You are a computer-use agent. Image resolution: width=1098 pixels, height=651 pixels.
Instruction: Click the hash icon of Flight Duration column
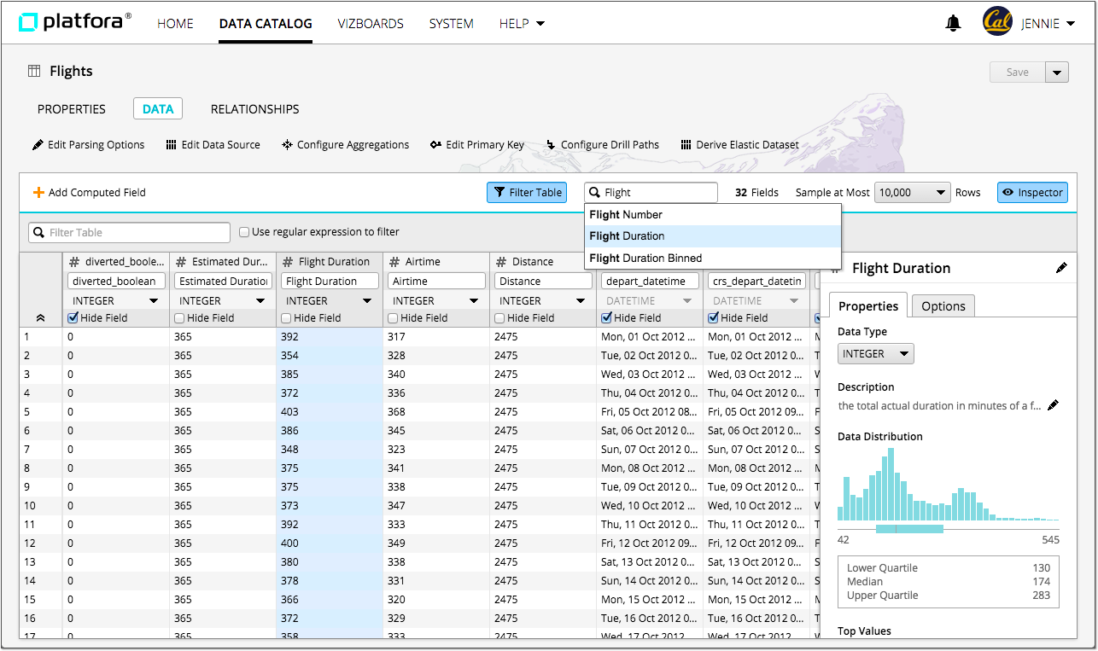click(288, 262)
